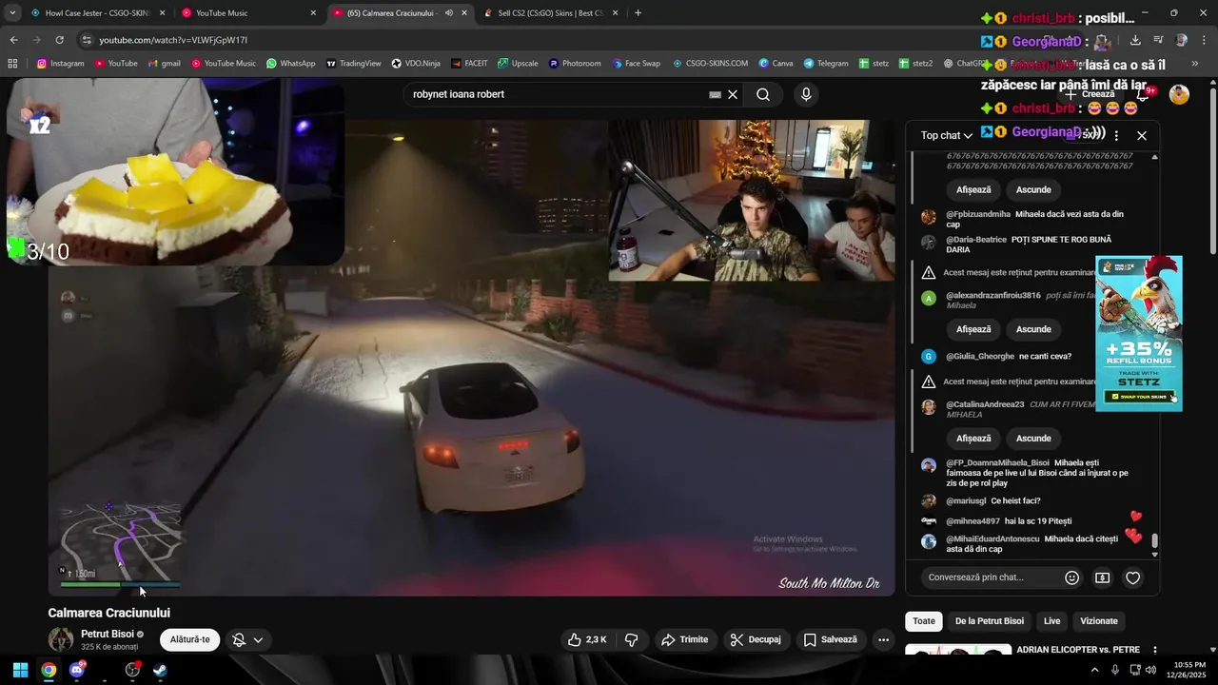
Task: Switch to the Sell CS2 Skins tab
Action: click(550, 13)
